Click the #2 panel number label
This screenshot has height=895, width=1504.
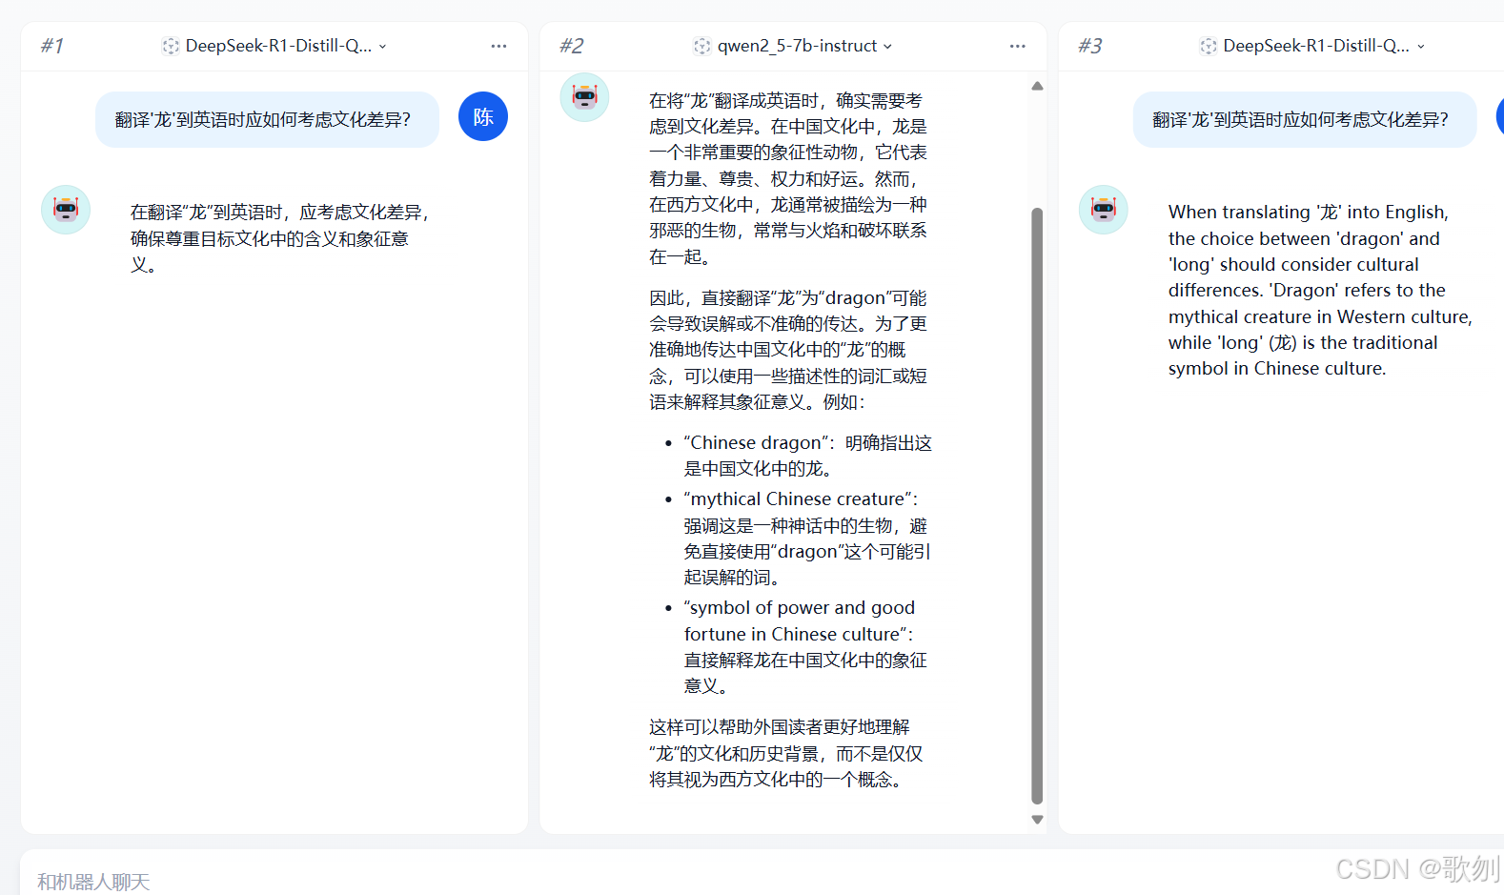(571, 46)
